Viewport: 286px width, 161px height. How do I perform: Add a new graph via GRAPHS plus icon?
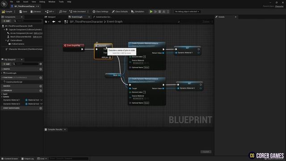pyautogui.click(x=41, y=69)
